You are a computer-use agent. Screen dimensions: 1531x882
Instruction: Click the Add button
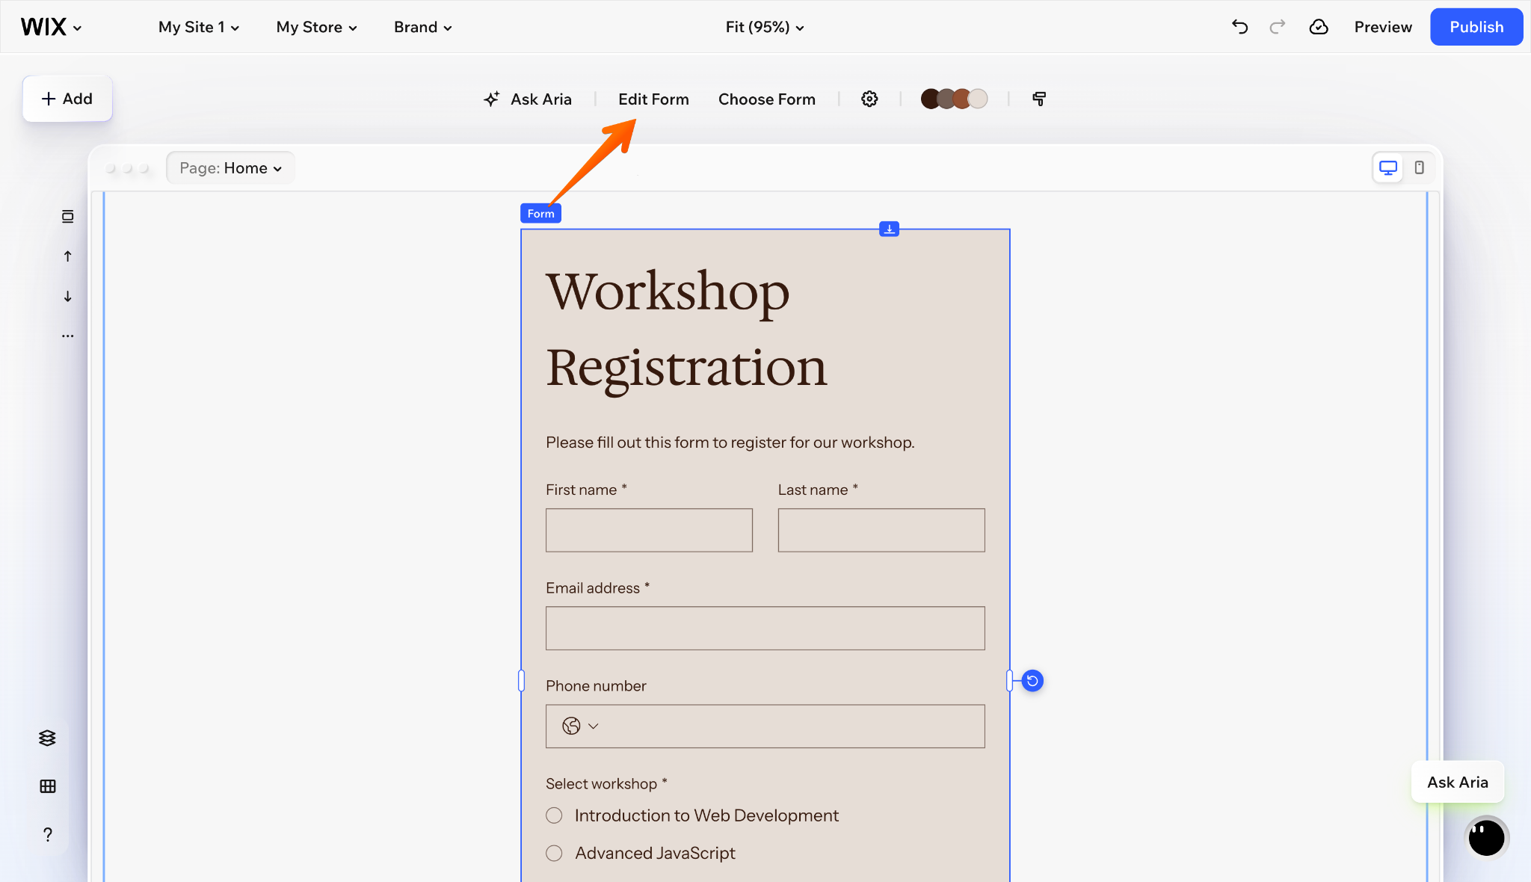tap(67, 99)
